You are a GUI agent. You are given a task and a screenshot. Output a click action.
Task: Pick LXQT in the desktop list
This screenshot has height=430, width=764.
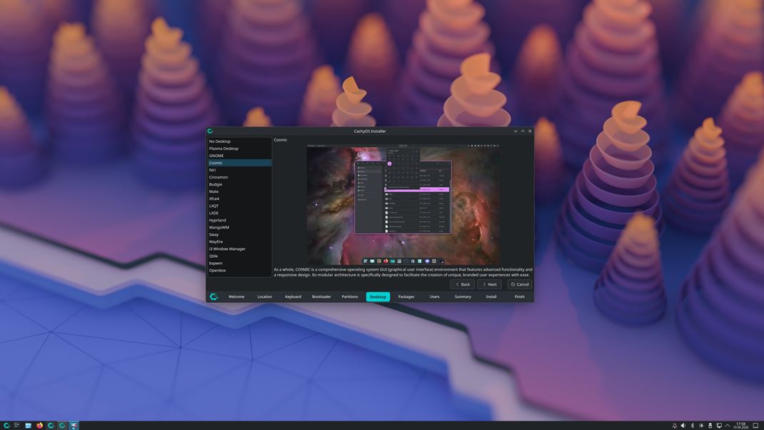(240, 206)
